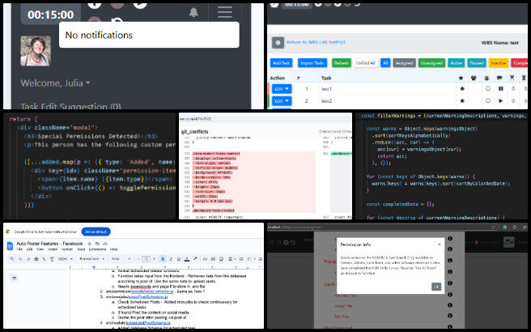Open Edit dropdown for task test1
This screenshot has height=332, width=531.
pyautogui.click(x=282, y=89)
